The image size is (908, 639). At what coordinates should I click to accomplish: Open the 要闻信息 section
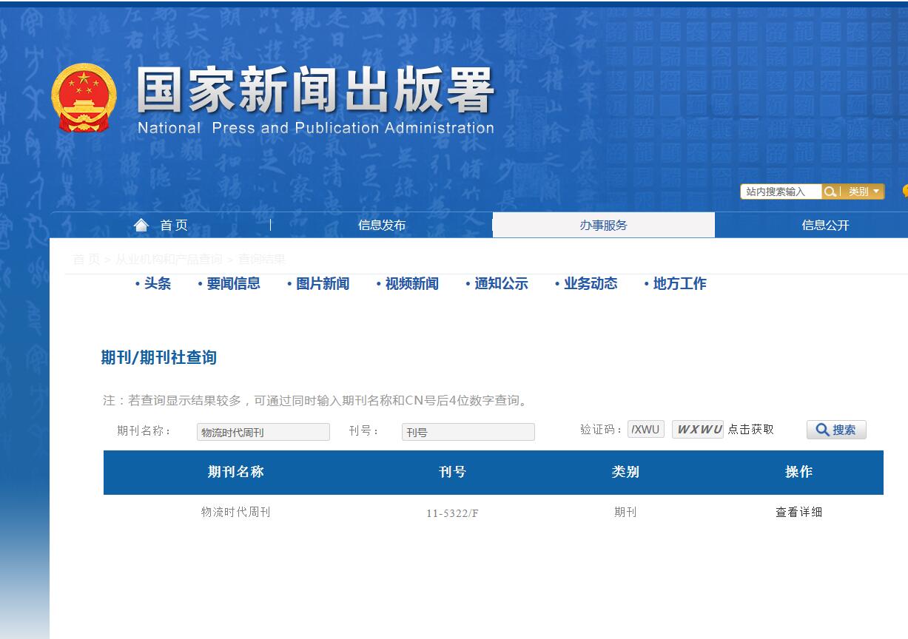(x=232, y=283)
